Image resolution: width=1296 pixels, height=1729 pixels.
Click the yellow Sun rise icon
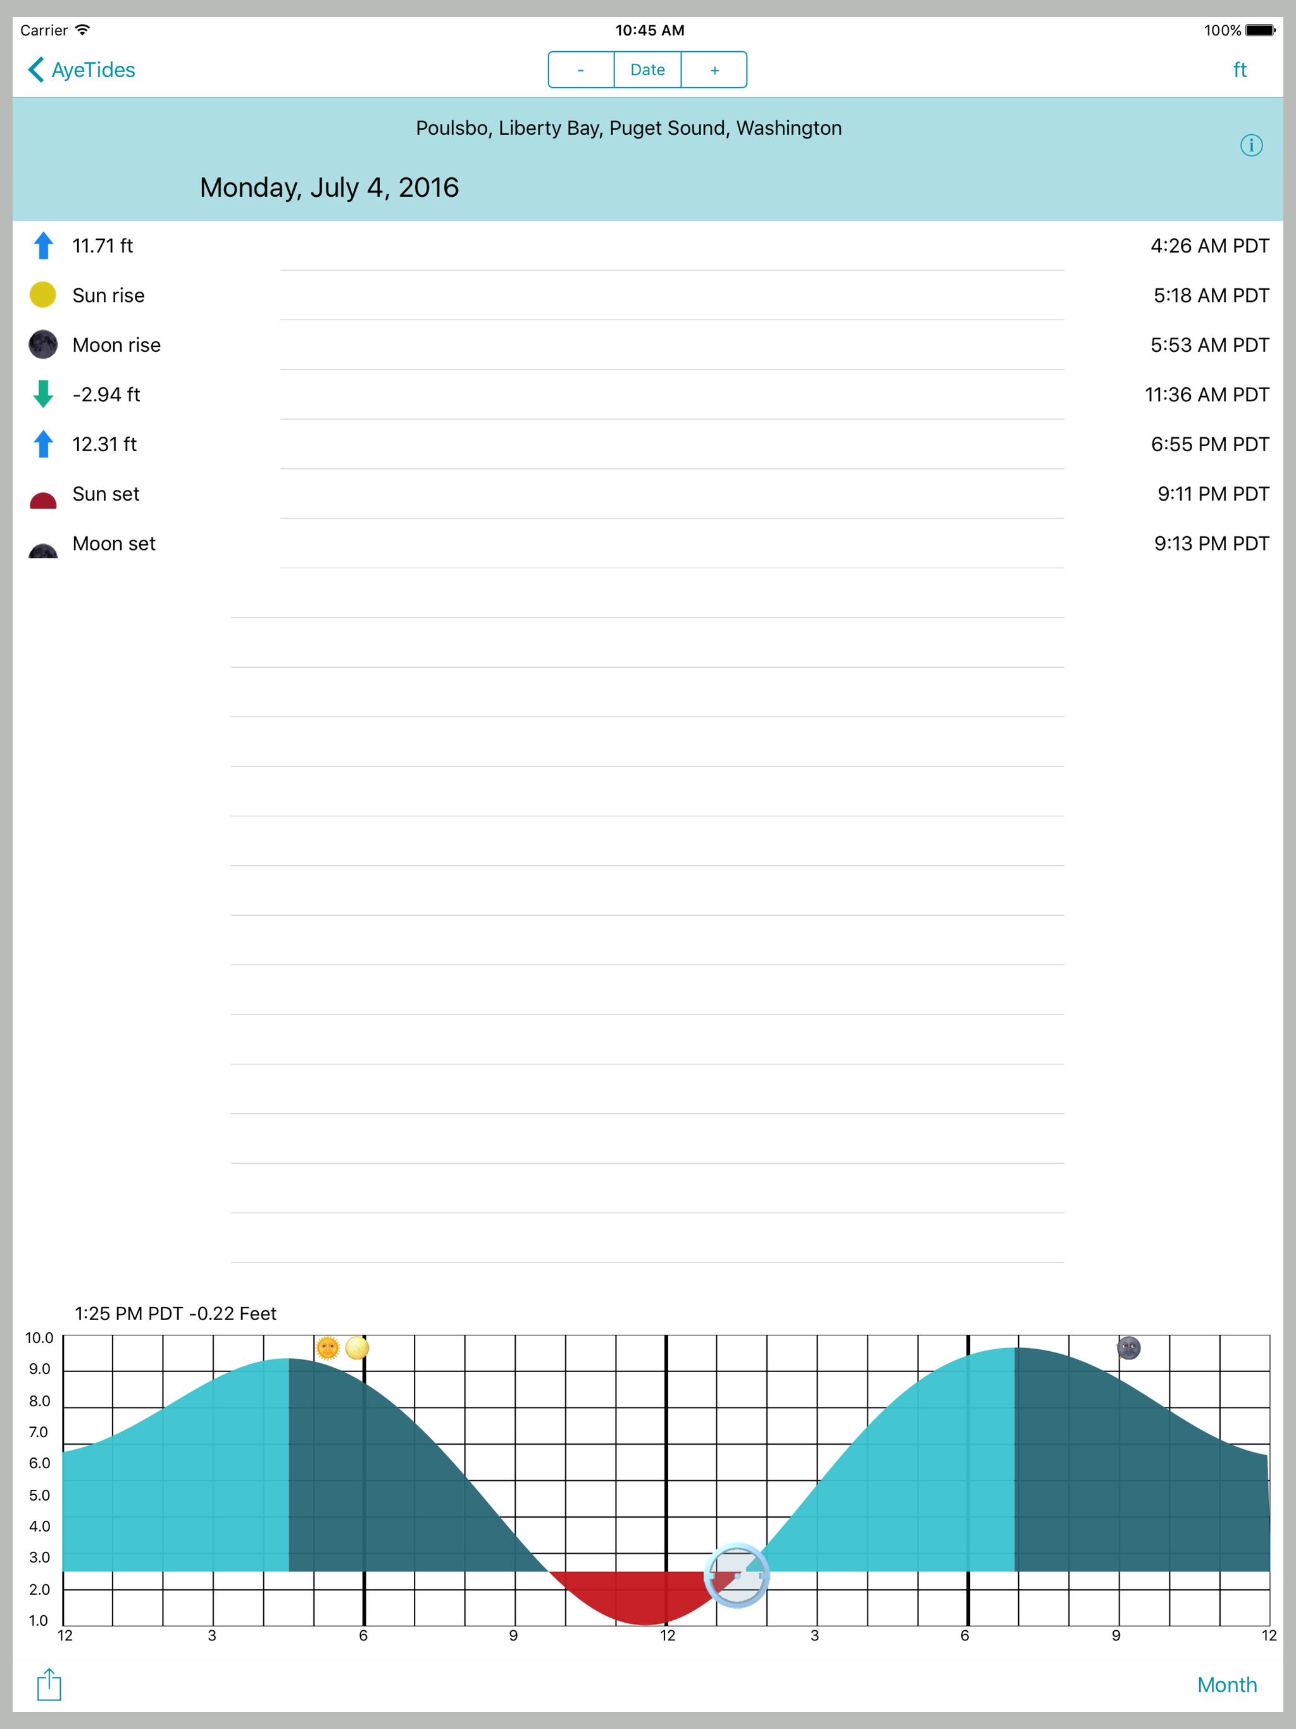point(43,295)
